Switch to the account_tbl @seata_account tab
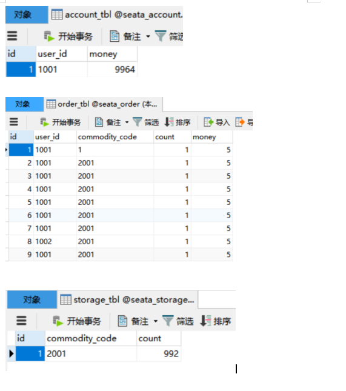The height and width of the screenshot is (391, 346). (117, 15)
